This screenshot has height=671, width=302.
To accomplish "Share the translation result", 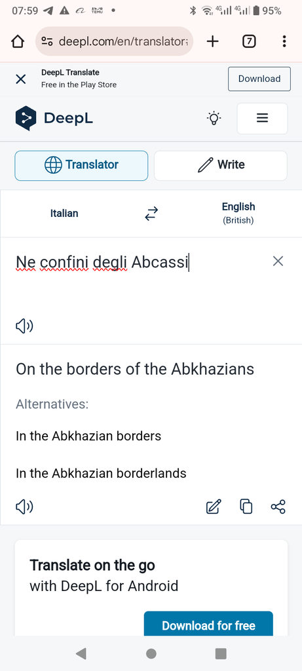I will tap(278, 507).
